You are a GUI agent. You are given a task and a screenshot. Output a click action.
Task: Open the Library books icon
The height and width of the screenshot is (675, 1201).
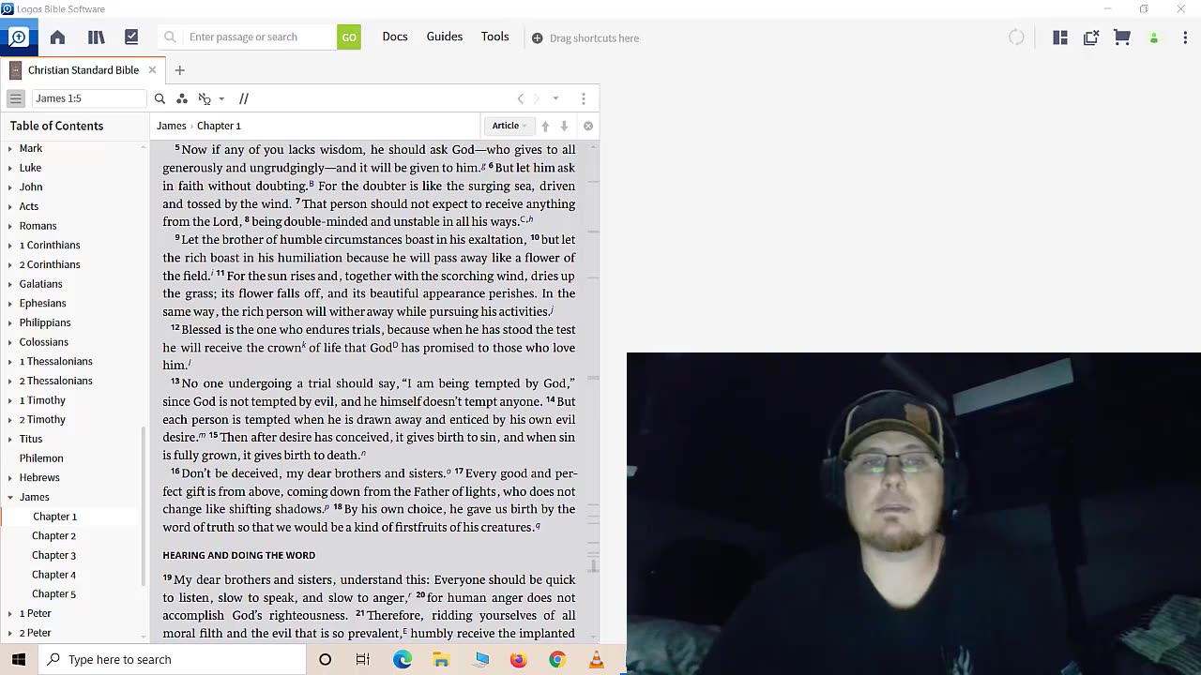click(x=96, y=37)
